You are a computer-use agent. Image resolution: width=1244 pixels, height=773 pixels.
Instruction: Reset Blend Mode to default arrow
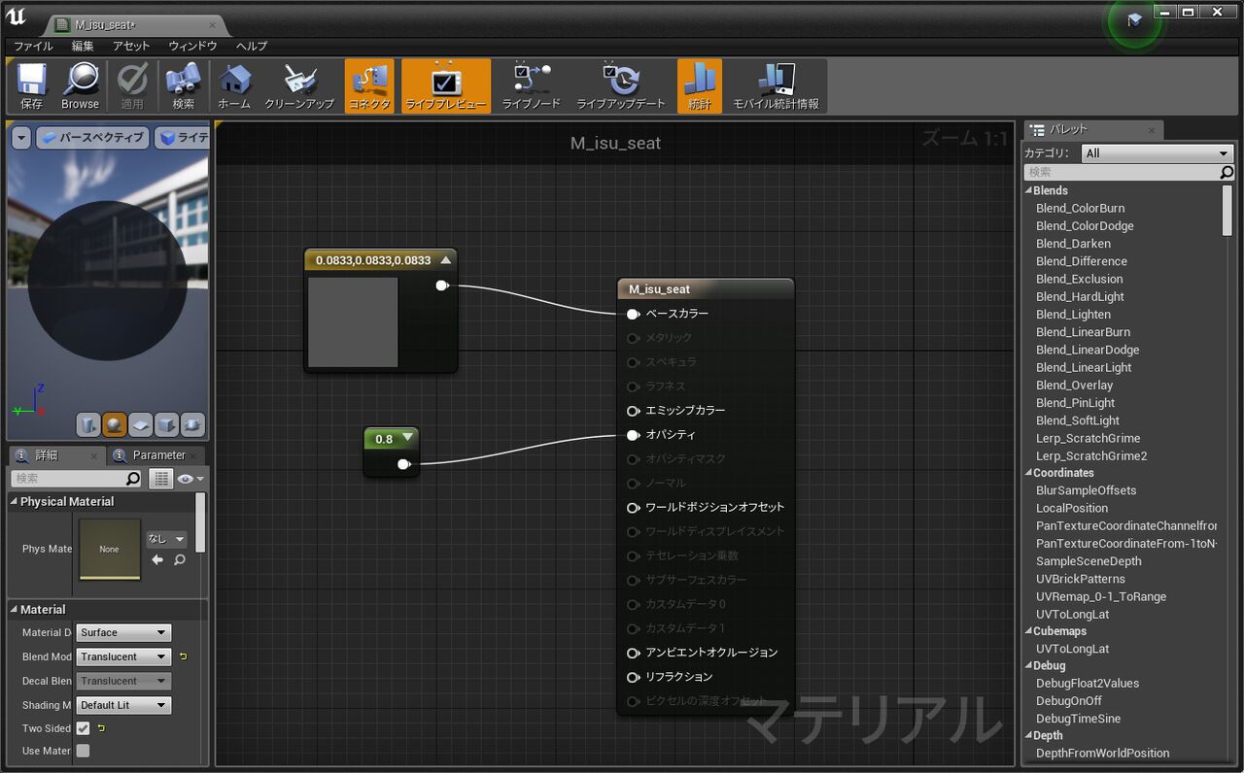pos(183,656)
